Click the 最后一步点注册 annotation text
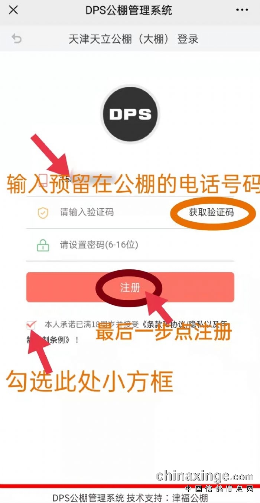This screenshot has width=260, height=503. 164,331
